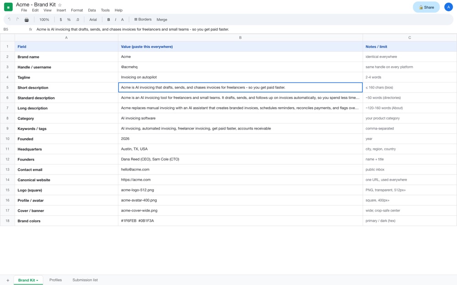The height and width of the screenshot is (285, 457).
Task: Click 'Dana Reed (CEO), Sam Cole (CTO)' cell
Action: tap(240, 159)
